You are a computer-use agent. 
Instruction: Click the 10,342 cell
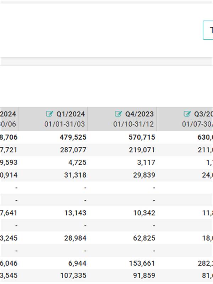(144, 213)
